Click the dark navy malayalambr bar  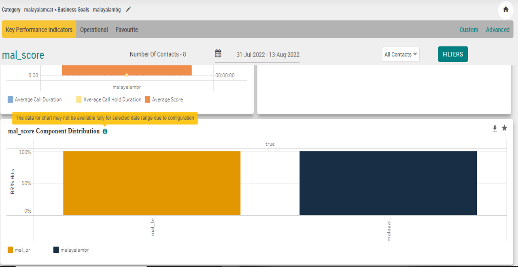[x=388, y=183]
